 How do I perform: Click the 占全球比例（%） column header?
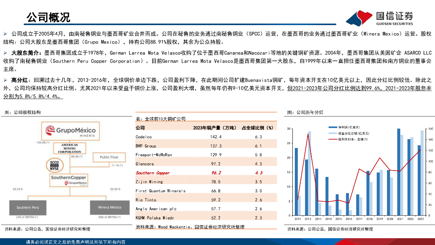click(257, 128)
